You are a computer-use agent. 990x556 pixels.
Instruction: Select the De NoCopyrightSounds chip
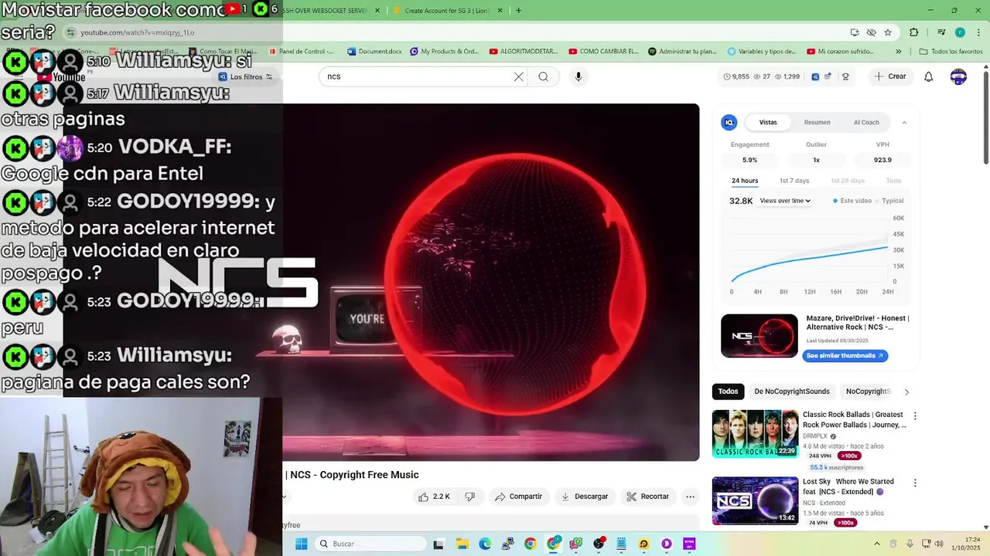click(791, 392)
